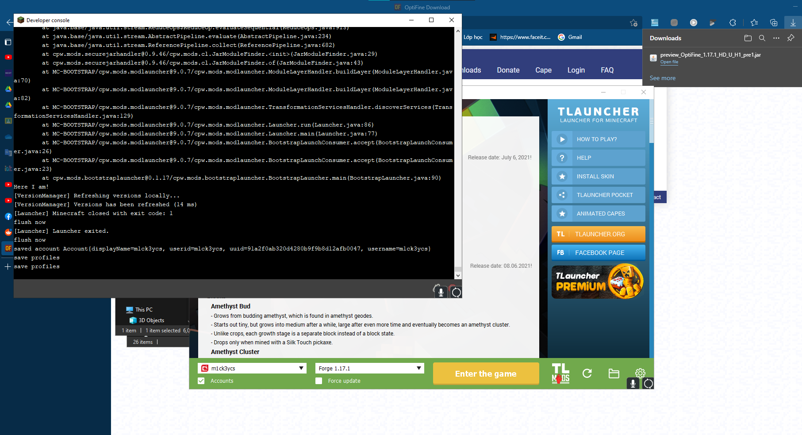Click the question mark icon beside HELP

coord(562,158)
